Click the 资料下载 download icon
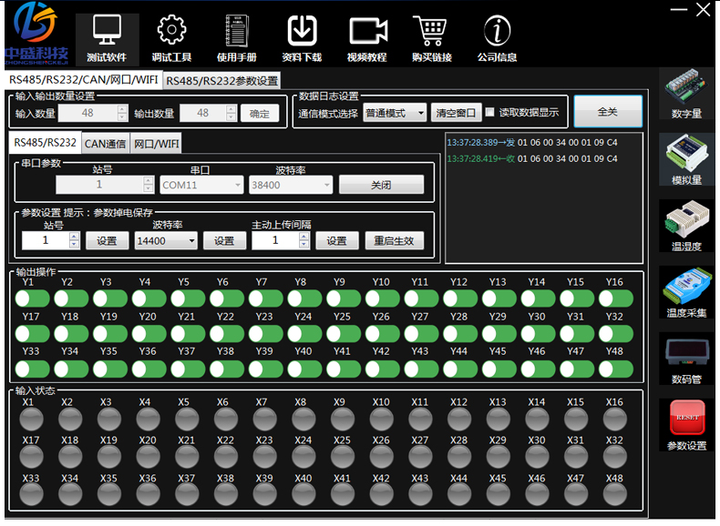The image size is (720, 526). click(302, 31)
